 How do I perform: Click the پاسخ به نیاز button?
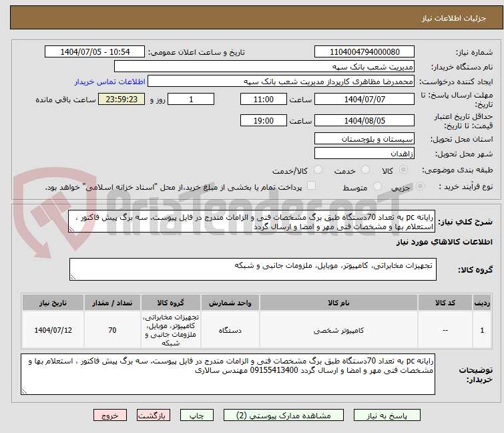[387, 416]
